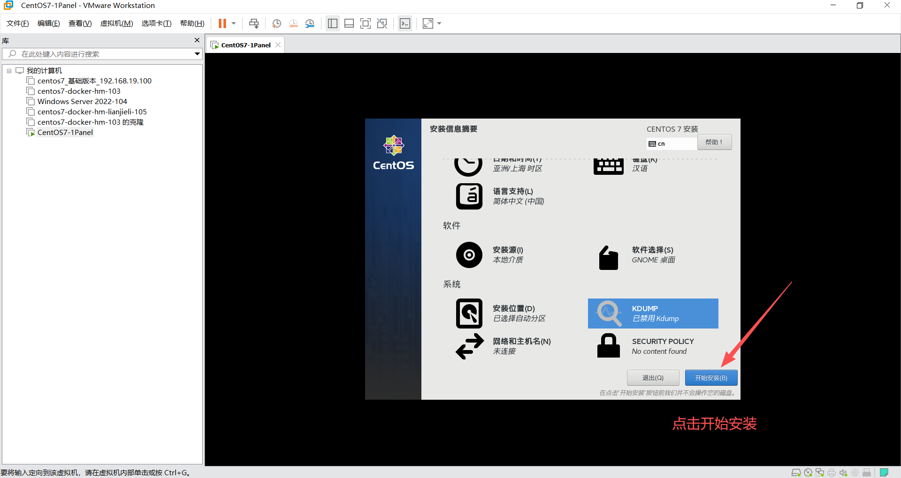Open 软件选择(S) package icon
This screenshot has width=901, height=478.
tap(609, 257)
